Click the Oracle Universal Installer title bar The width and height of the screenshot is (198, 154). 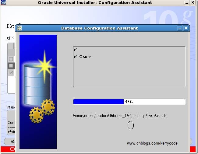[95, 2]
